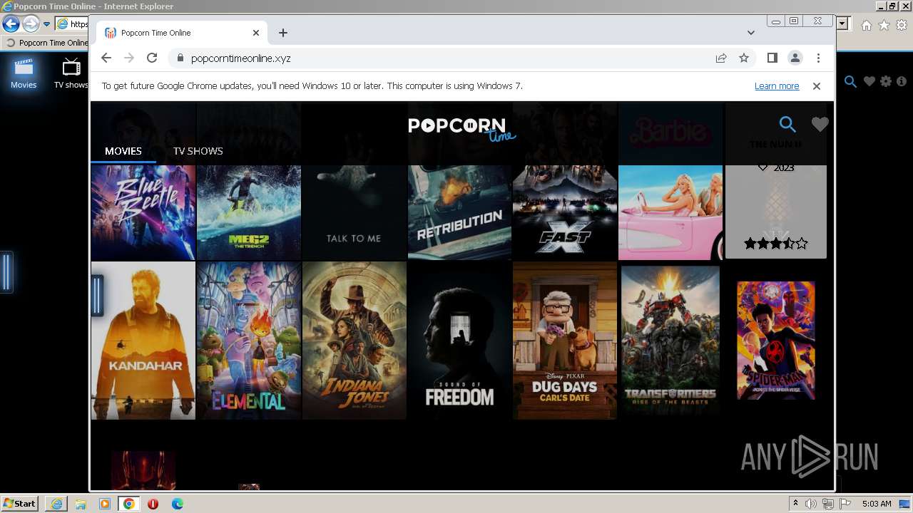Screen dimensions: 913x513
Task: Click the star rating on The Nun II card
Action: [775, 244]
